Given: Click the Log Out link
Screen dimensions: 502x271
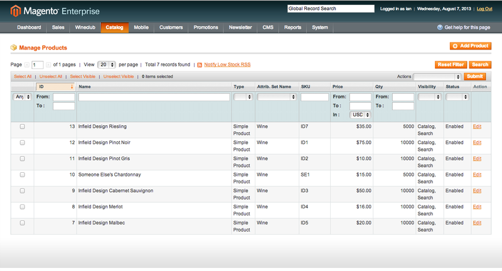Looking at the screenshot, I should click(x=484, y=9).
